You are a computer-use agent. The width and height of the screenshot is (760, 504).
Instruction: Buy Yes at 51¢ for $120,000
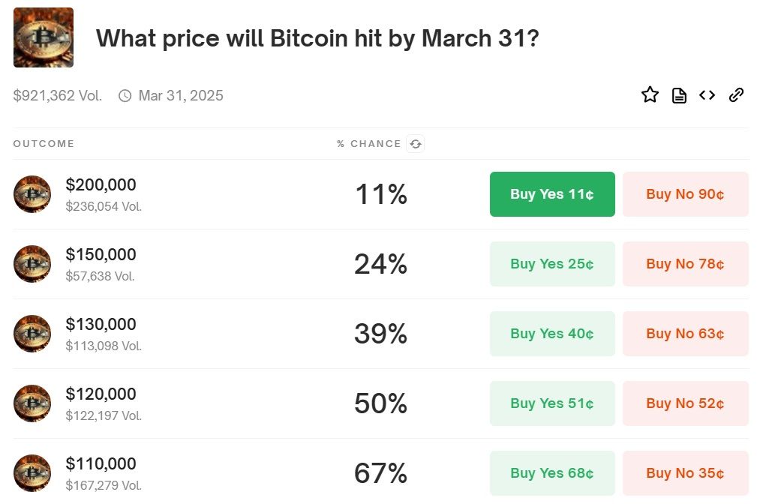(x=552, y=403)
